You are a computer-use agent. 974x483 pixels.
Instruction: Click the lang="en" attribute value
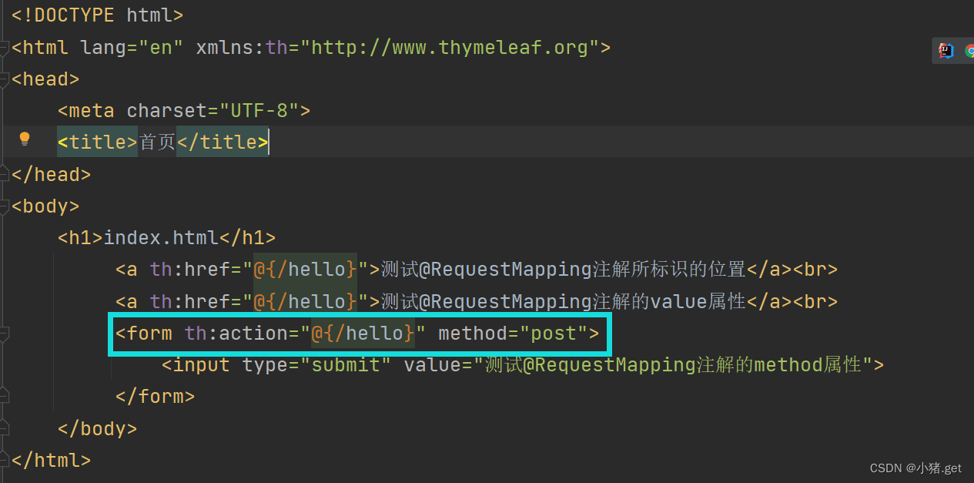(x=160, y=48)
